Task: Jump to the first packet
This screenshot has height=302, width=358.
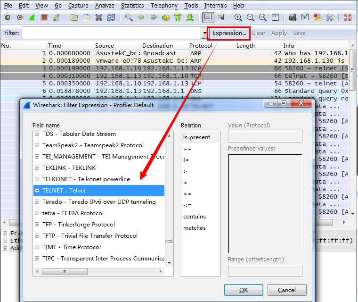Action: pos(178,17)
